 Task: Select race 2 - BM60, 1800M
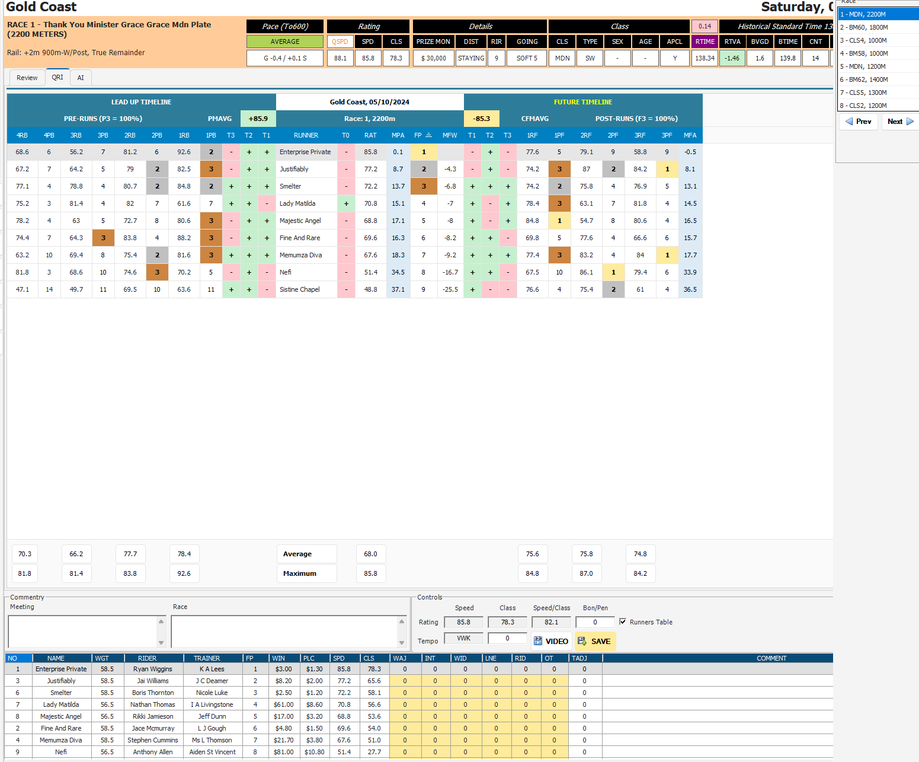point(864,27)
